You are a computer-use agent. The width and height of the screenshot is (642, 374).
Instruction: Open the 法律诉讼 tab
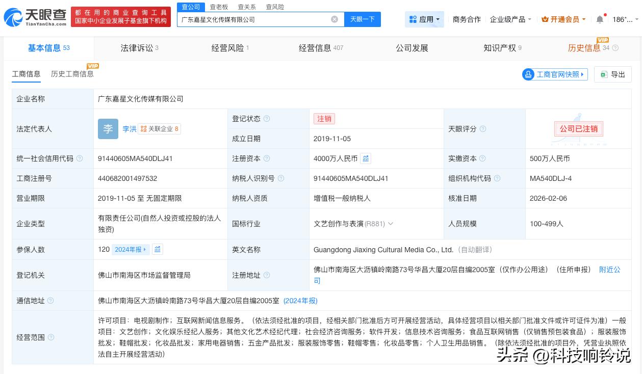tap(139, 48)
